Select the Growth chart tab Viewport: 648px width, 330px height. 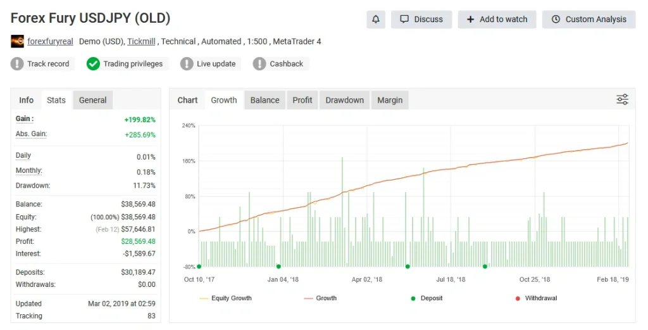[224, 100]
